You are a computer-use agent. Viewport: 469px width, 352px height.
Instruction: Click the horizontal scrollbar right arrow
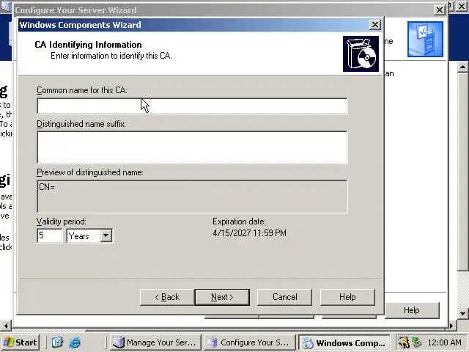tap(453, 325)
